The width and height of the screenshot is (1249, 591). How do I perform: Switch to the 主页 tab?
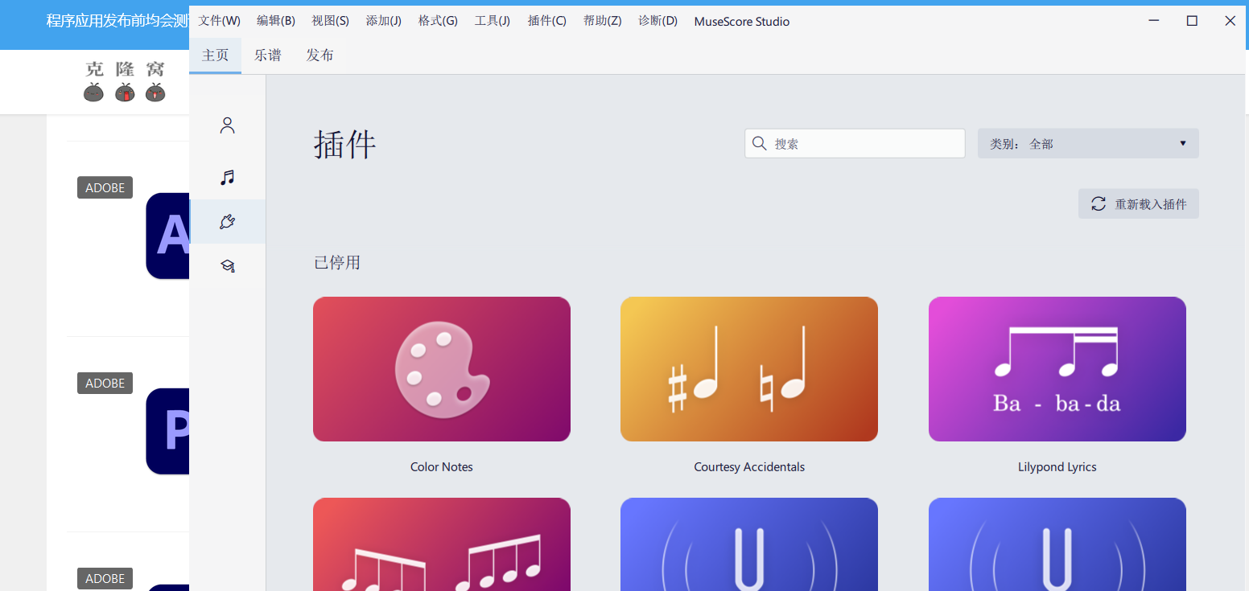pos(216,55)
